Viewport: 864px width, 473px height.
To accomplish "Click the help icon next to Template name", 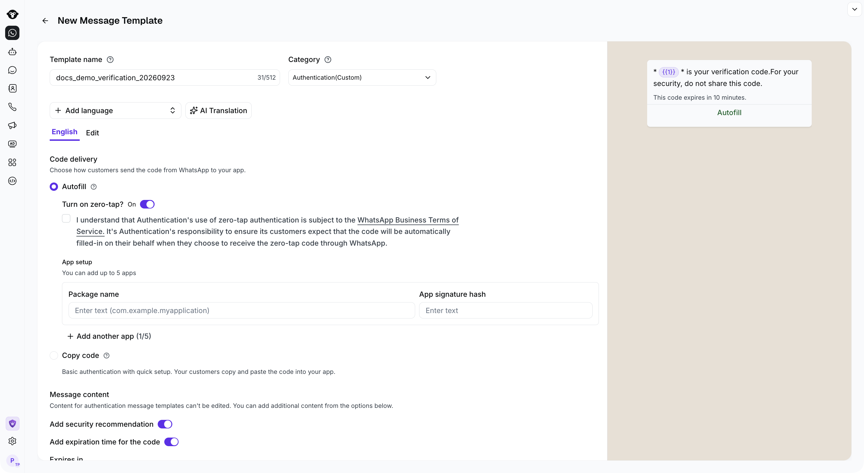I will (110, 60).
